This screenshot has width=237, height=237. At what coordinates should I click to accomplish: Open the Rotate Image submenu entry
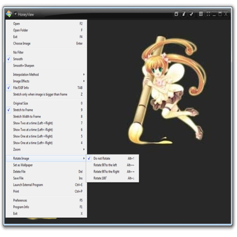46,158
